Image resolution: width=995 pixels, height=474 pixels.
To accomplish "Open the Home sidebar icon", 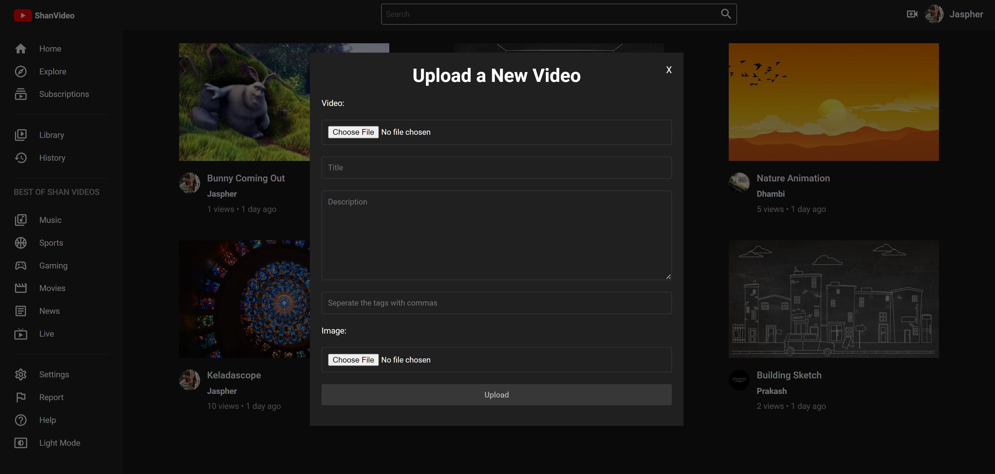I will coord(21,49).
